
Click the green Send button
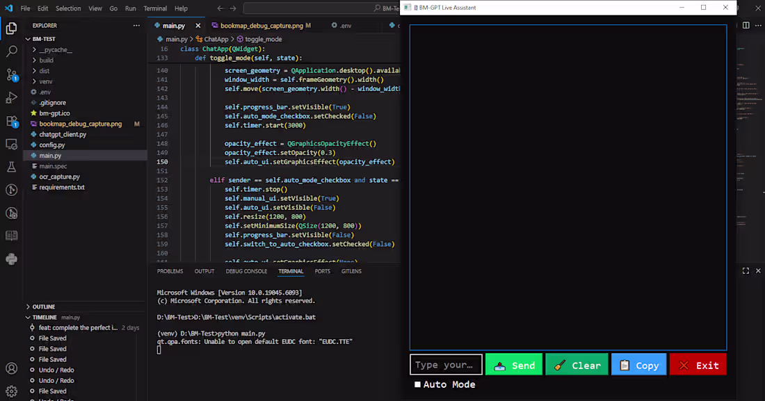pos(514,365)
